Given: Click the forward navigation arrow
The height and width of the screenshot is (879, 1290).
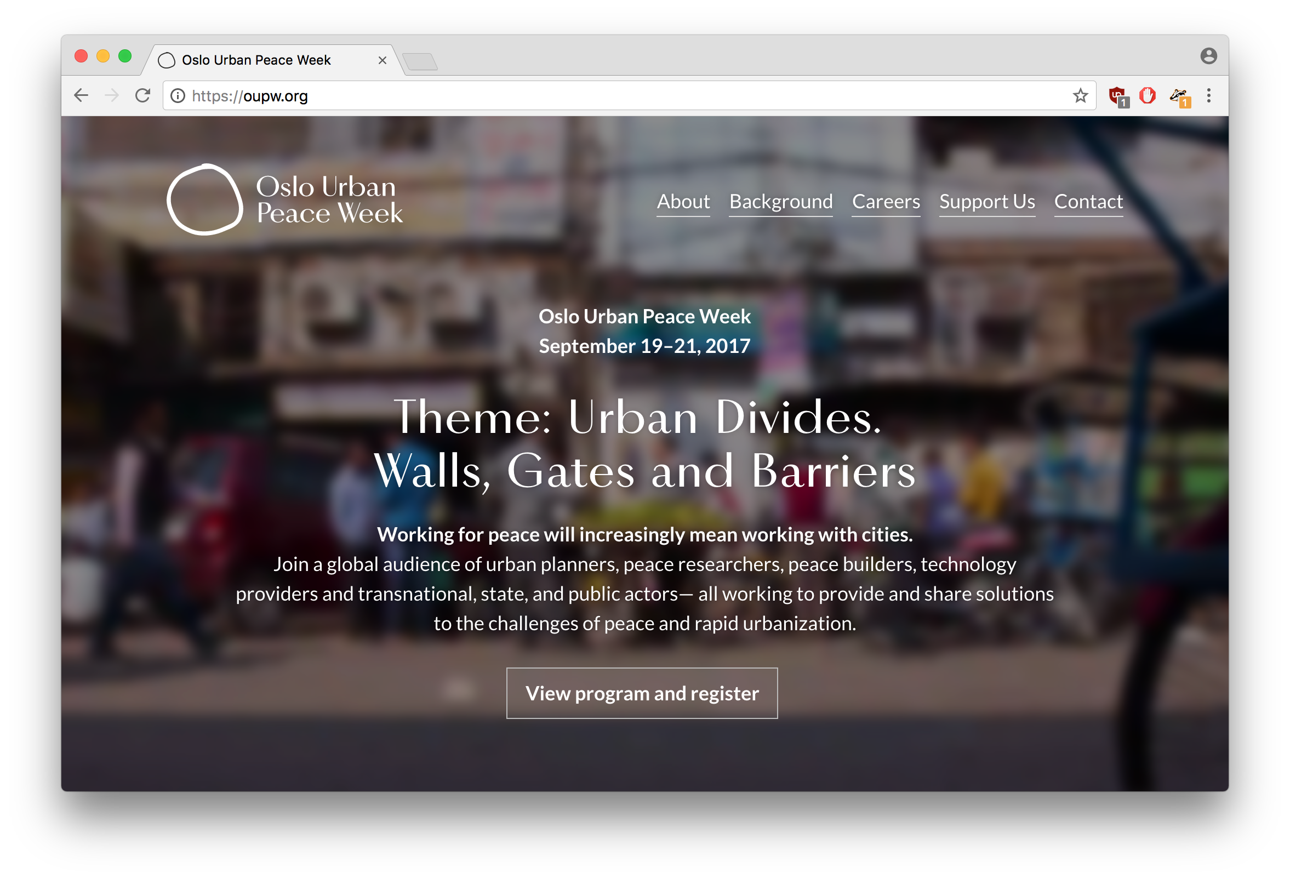Looking at the screenshot, I should [x=112, y=96].
